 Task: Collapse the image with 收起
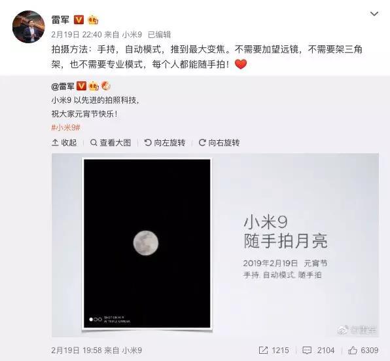[64, 143]
